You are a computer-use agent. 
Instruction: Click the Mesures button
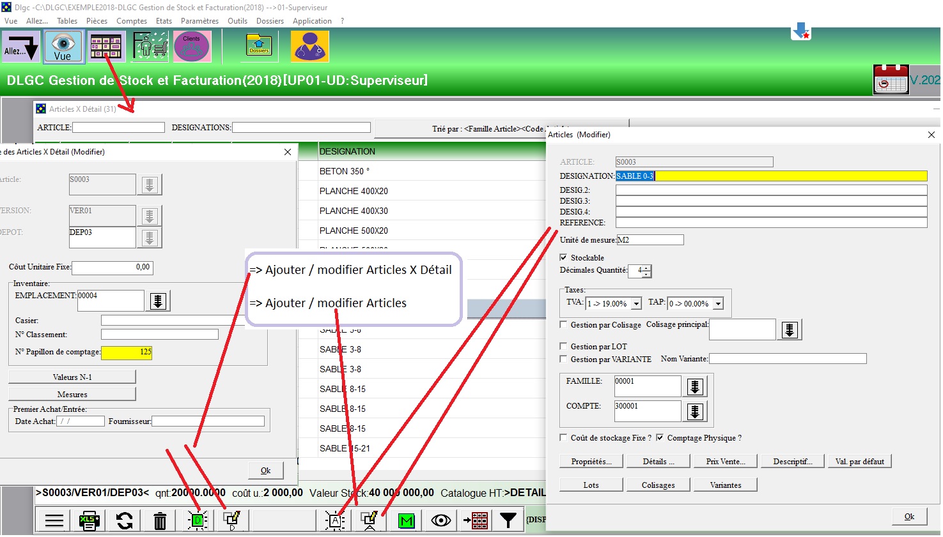coord(72,394)
